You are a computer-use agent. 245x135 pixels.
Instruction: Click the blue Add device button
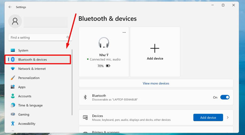208,117
